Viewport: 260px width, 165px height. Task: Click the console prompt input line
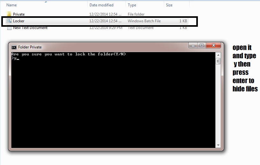pos(15,58)
